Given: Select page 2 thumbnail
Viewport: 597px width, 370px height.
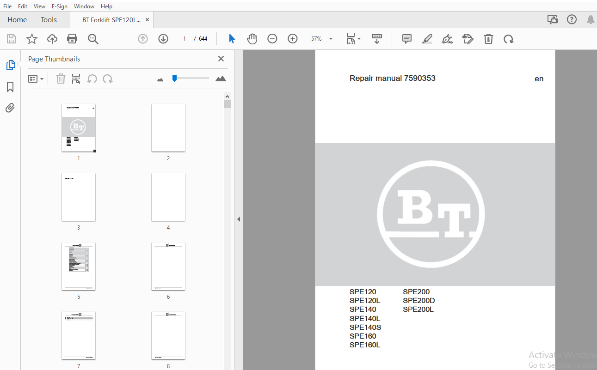Looking at the screenshot, I should (168, 128).
